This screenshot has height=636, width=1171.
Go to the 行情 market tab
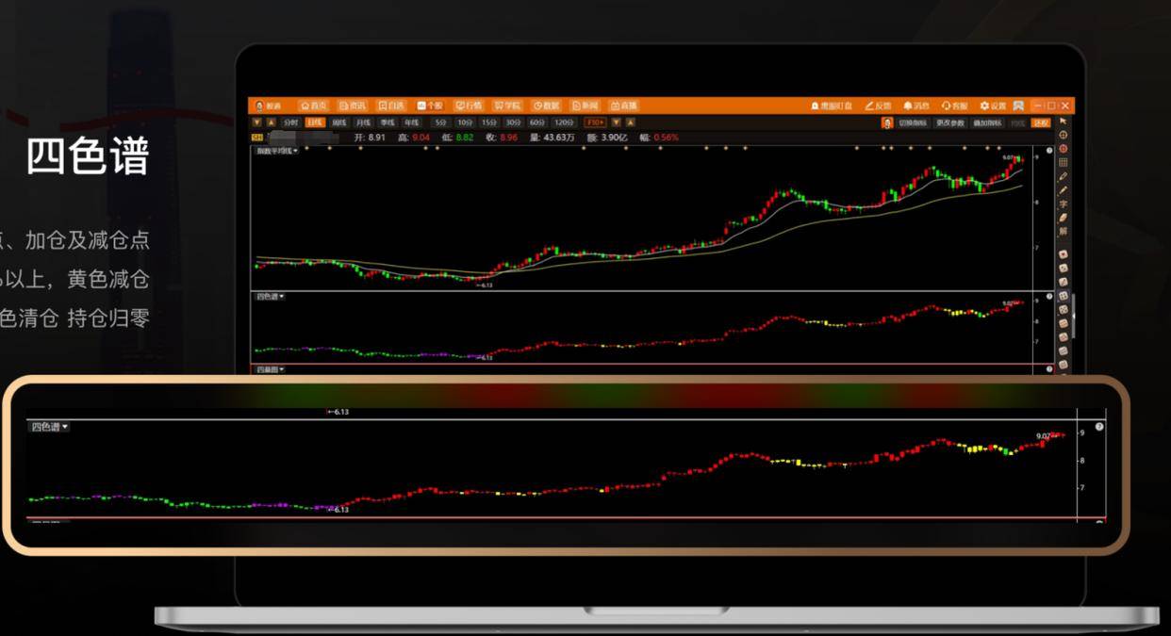[x=468, y=106]
